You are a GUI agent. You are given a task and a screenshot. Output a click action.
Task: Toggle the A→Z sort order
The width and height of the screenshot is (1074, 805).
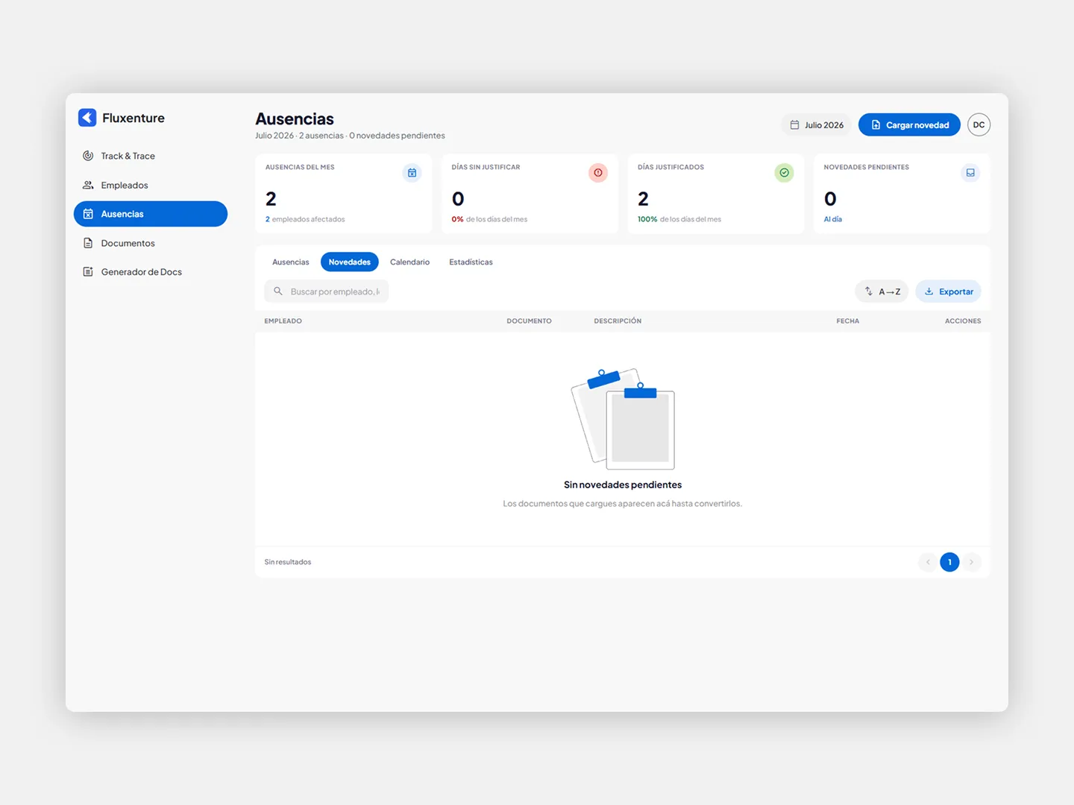pos(882,291)
